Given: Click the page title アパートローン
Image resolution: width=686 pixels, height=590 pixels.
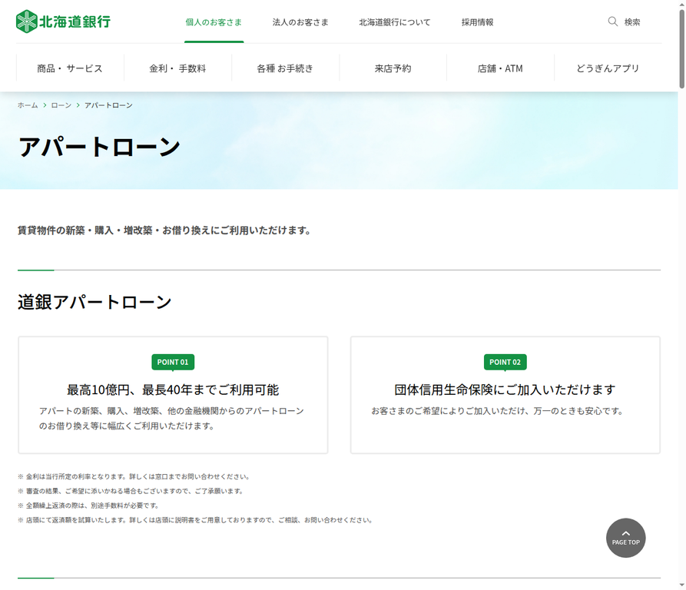Looking at the screenshot, I should (x=99, y=147).
